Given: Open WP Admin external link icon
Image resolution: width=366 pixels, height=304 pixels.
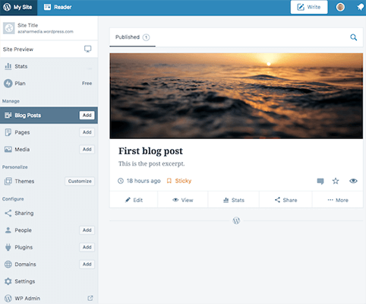Looking at the screenshot, I should (x=90, y=298).
